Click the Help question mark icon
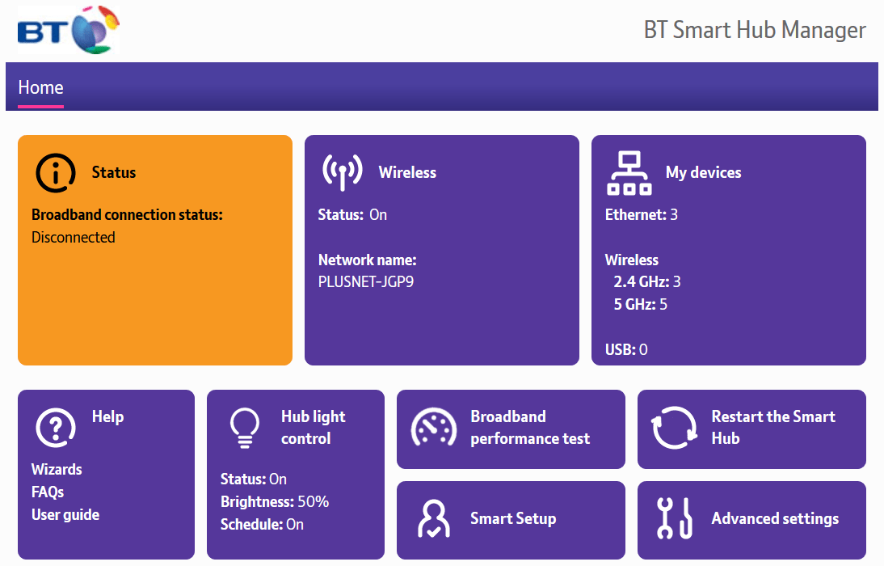The height and width of the screenshot is (566, 884). click(55, 427)
